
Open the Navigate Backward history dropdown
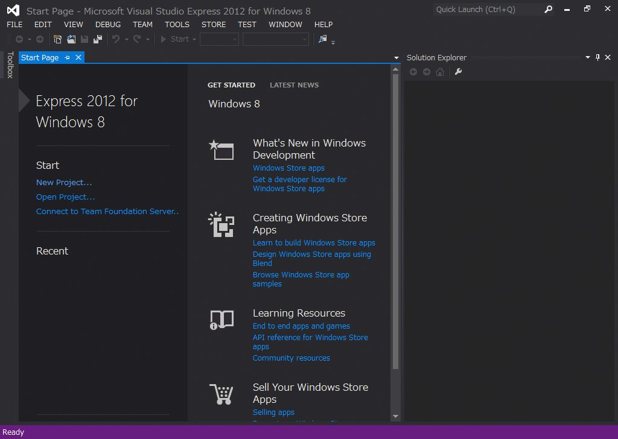point(29,39)
